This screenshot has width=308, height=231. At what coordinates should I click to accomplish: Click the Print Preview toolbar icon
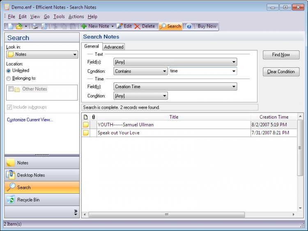click(44, 26)
